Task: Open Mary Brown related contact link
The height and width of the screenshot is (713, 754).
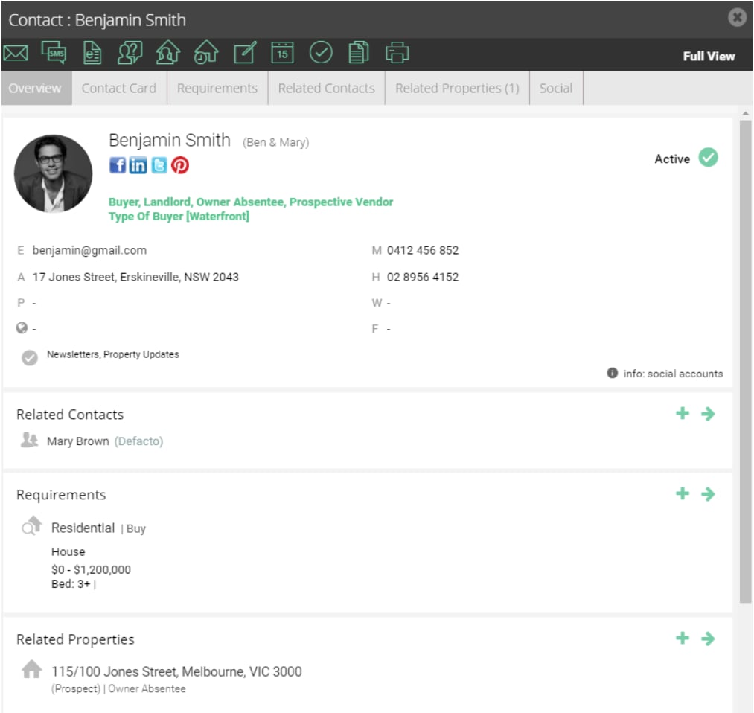Action: (x=78, y=441)
